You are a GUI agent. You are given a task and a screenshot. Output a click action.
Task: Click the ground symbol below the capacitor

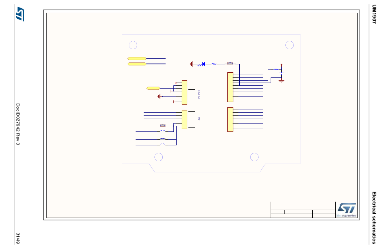coord(281,81)
